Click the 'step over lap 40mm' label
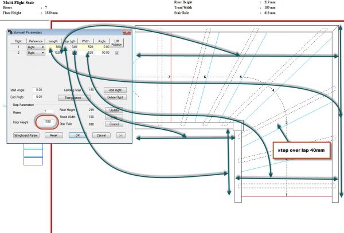This screenshot has height=233, width=344. coord(301,150)
